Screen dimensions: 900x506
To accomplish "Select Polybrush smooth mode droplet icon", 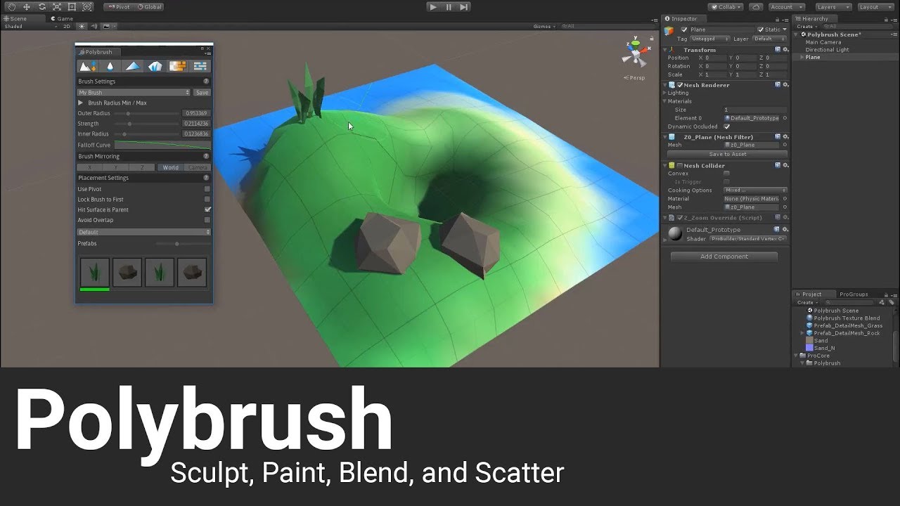I will click(x=110, y=66).
